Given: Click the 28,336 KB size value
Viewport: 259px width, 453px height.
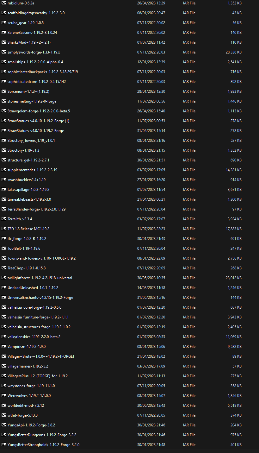Looking at the screenshot, I should click(x=234, y=52).
